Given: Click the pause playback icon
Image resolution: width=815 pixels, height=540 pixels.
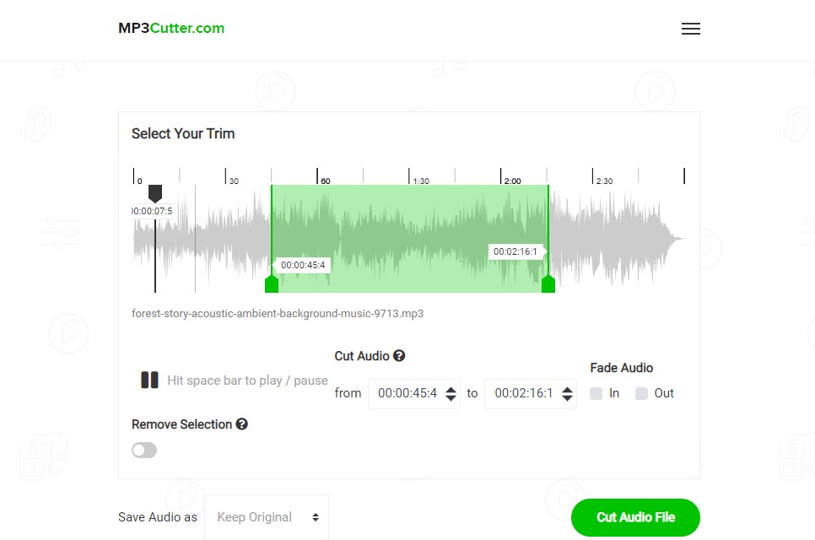Looking at the screenshot, I should pyautogui.click(x=149, y=380).
